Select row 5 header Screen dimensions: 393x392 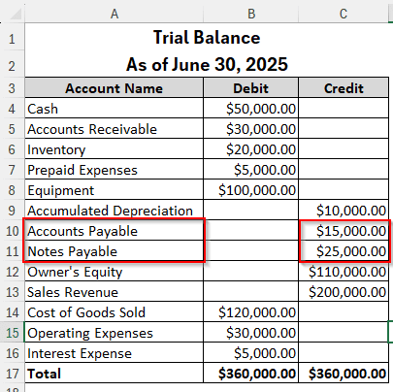click(x=13, y=129)
